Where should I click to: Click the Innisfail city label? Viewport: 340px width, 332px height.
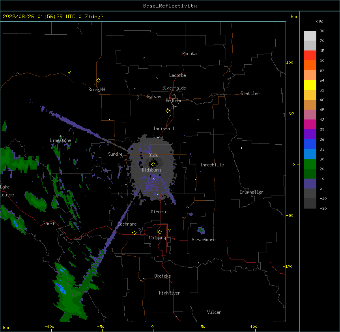[x=164, y=129]
